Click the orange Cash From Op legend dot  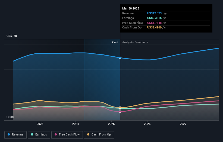click(88, 134)
